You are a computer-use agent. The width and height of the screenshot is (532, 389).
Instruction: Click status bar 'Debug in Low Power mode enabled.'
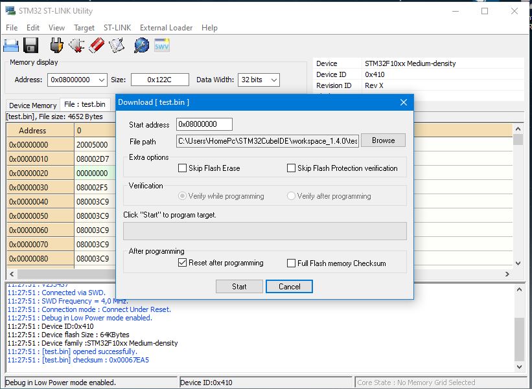point(91,383)
